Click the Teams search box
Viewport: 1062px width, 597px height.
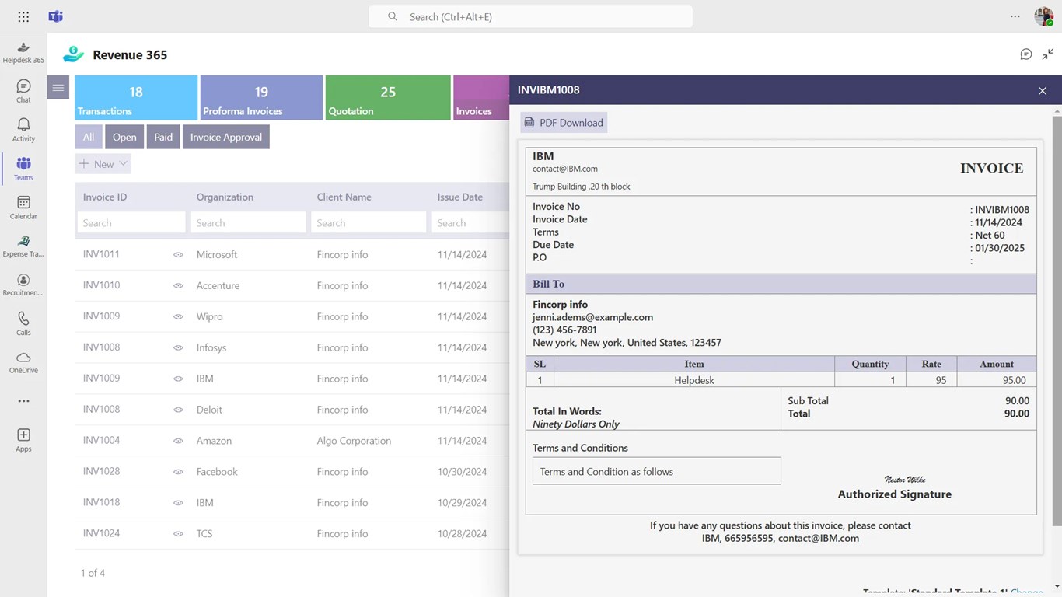tap(530, 16)
